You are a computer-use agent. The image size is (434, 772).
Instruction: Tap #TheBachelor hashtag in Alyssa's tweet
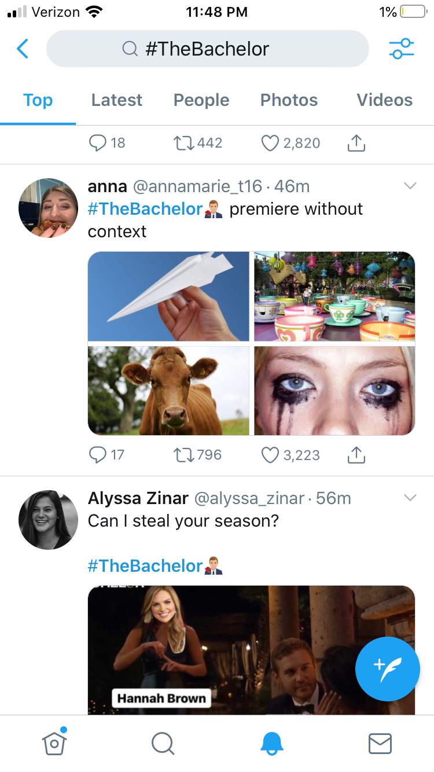pyautogui.click(x=145, y=565)
